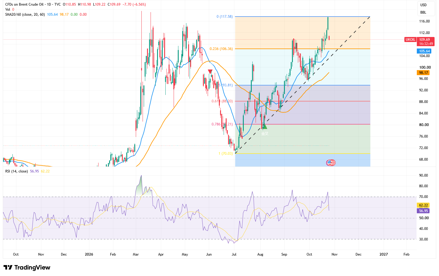
Task: Select the SMA20/60 (close, 20, 60) legend
Action: (x=25, y=14)
